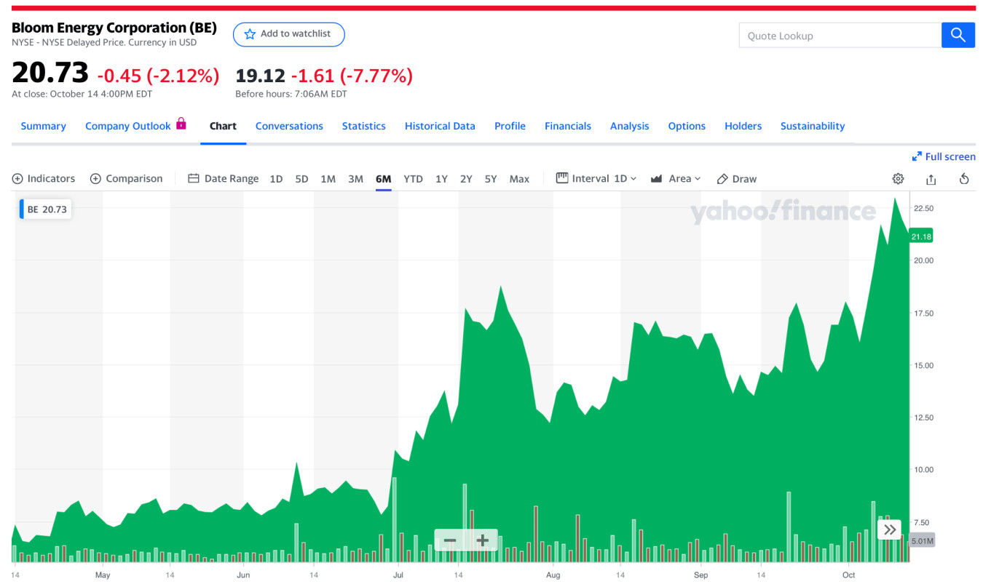Open Date Range calendar picker
The image size is (983, 587).
(x=223, y=178)
